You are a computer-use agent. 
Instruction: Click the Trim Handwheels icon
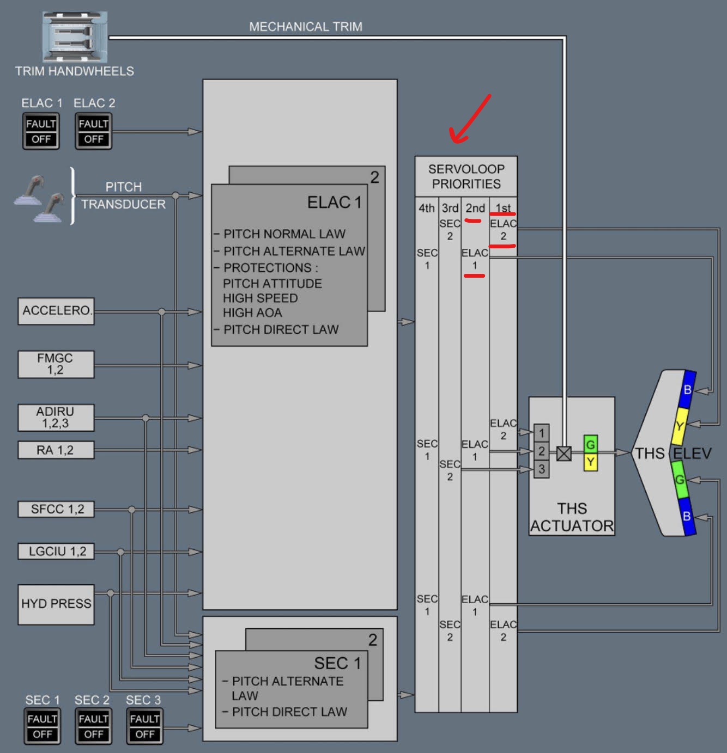point(75,37)
